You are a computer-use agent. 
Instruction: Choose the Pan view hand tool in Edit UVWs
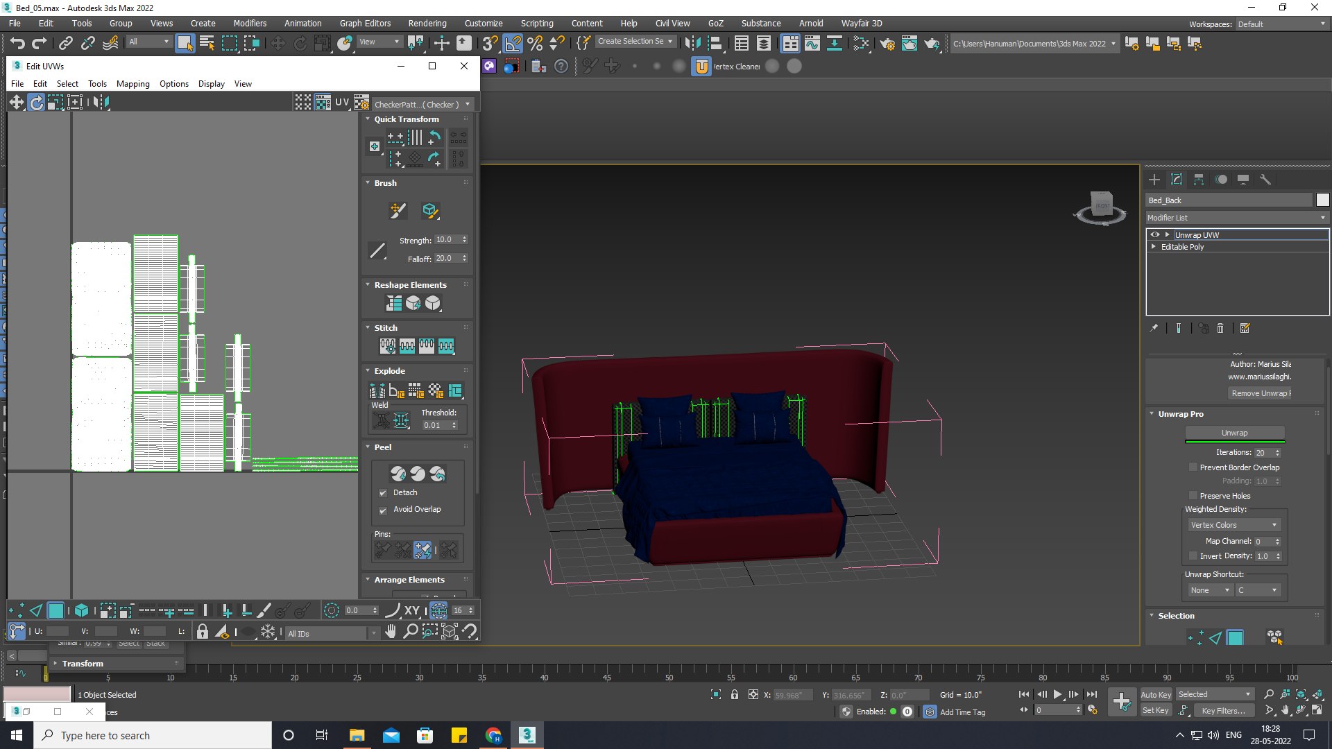point(391,631)
